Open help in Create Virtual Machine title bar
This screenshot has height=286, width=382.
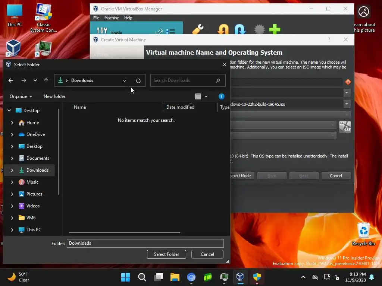click(x=329, y=39)
